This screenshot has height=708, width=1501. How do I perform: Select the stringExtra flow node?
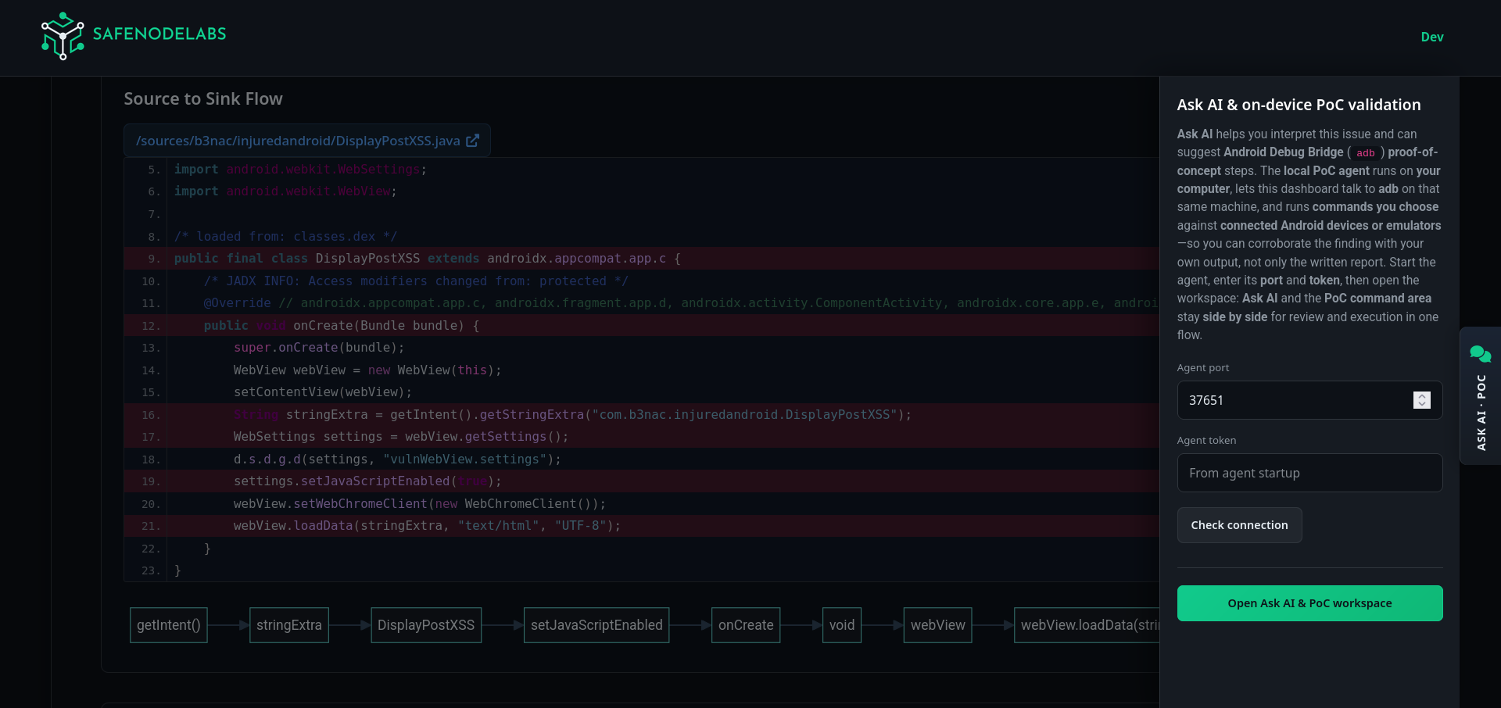click(x=289, y=625)
